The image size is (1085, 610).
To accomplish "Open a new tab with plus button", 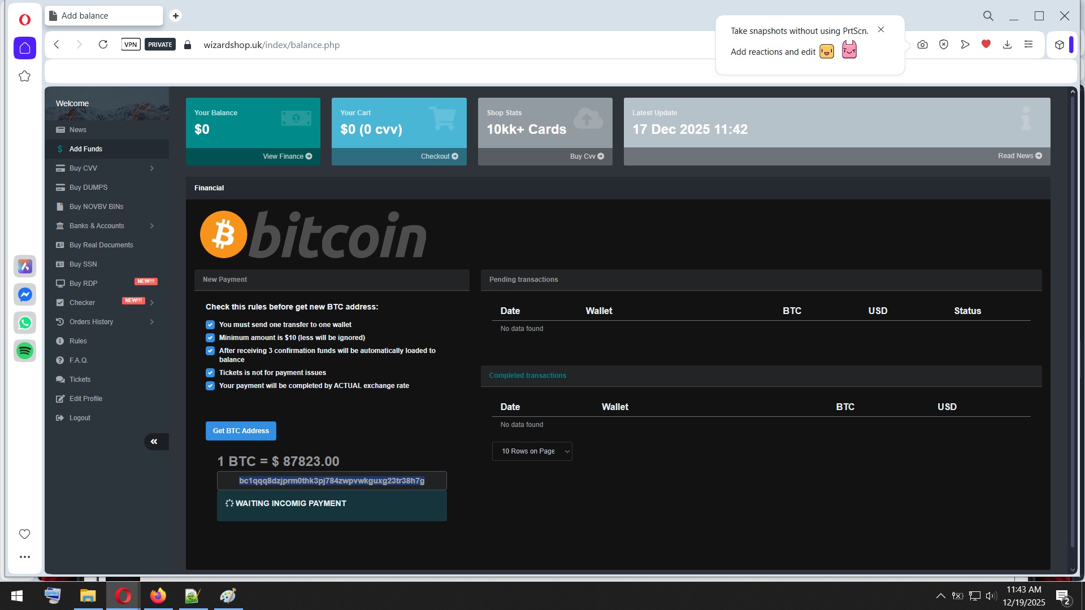I will (176, 16).
